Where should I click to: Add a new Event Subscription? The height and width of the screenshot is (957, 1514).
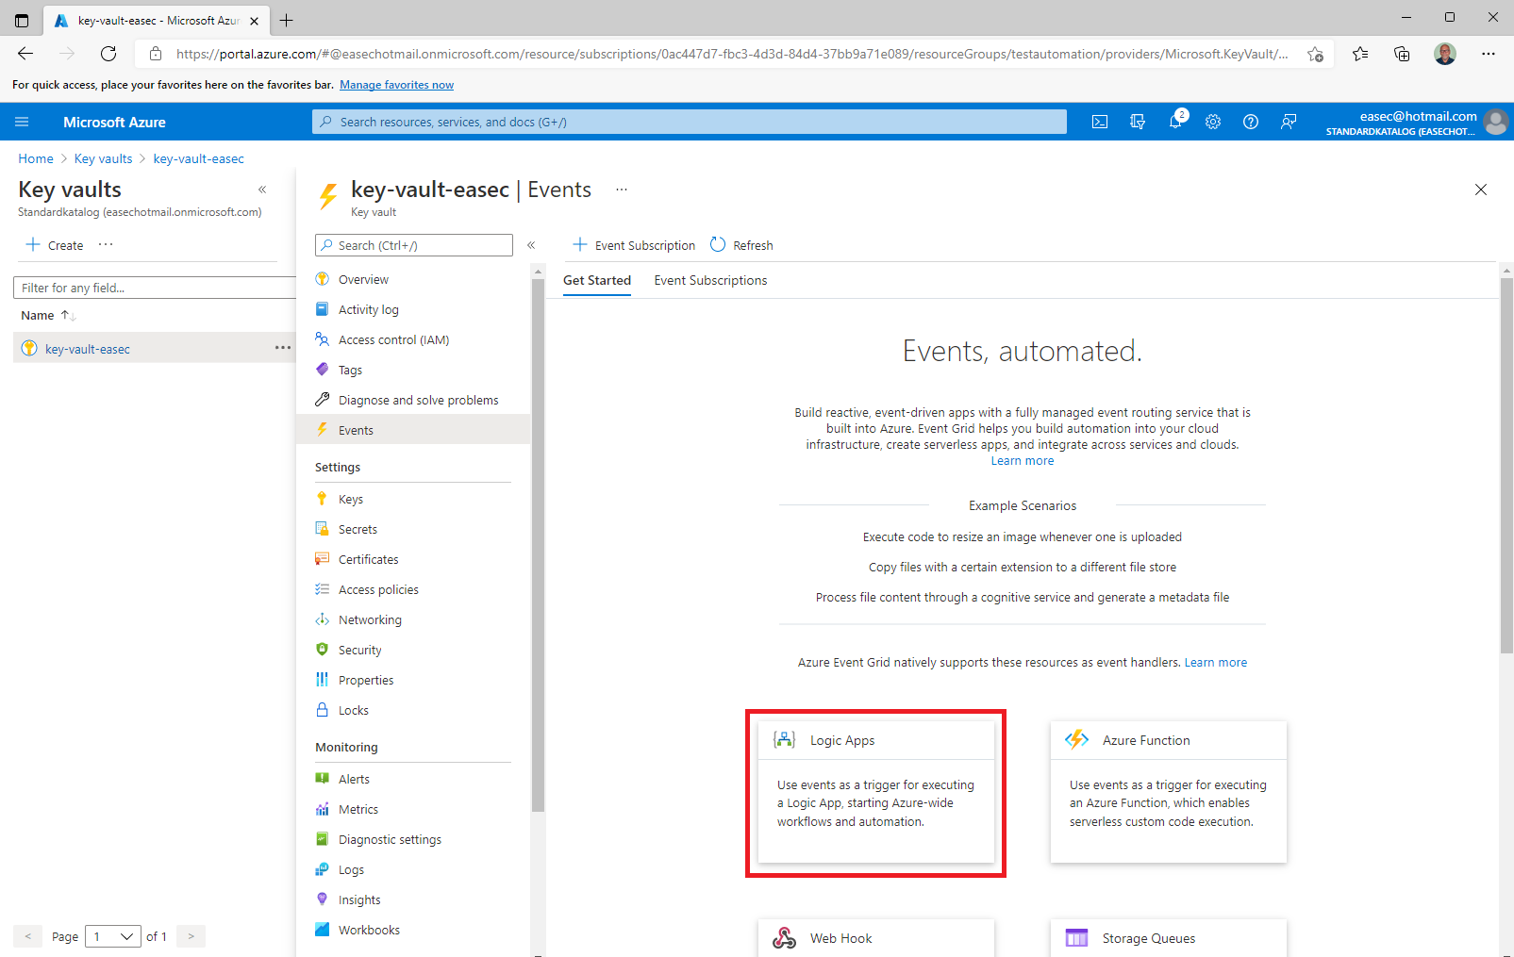click(634, 245)
